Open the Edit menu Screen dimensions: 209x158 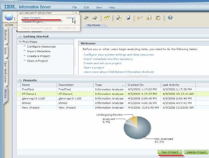[86, 7]
